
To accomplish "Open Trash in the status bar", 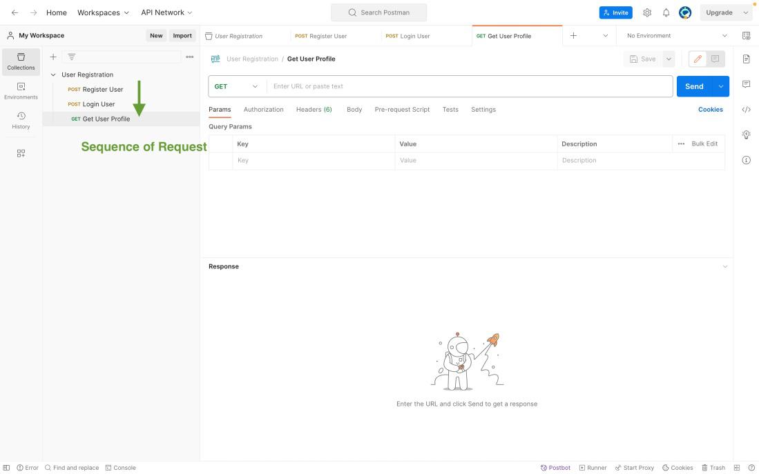I will (x=713, y=468).
